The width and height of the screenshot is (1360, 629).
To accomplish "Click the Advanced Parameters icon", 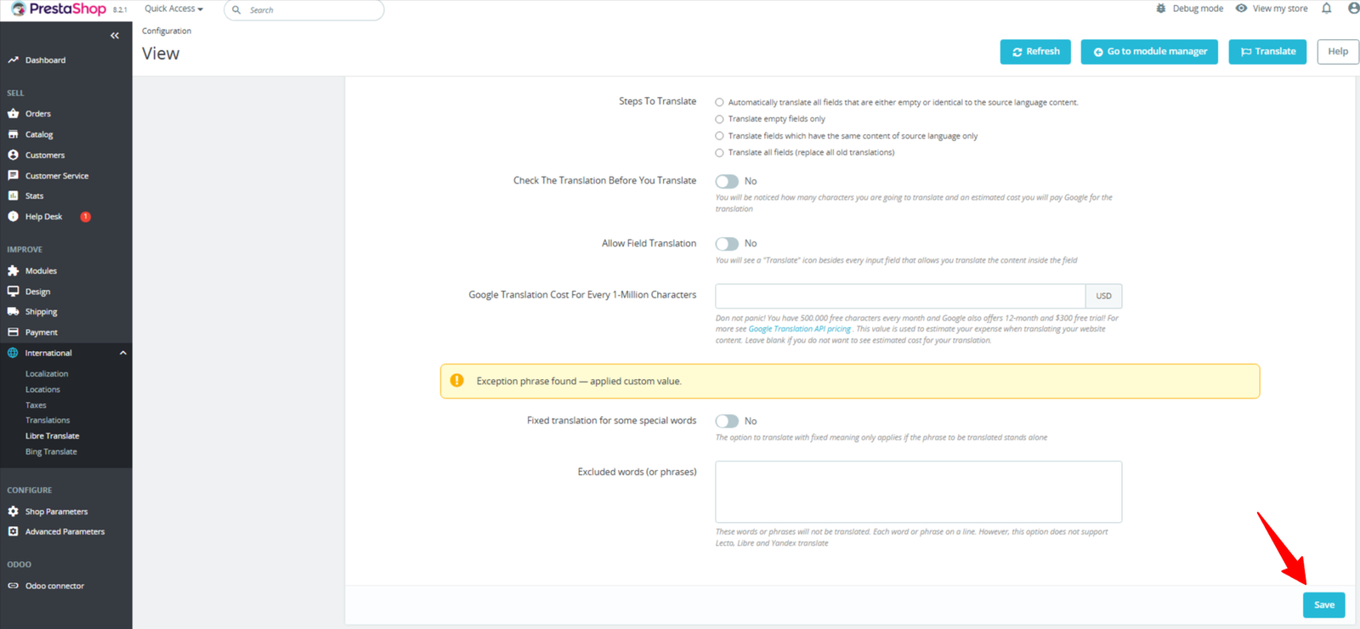I will pos(13,531).
